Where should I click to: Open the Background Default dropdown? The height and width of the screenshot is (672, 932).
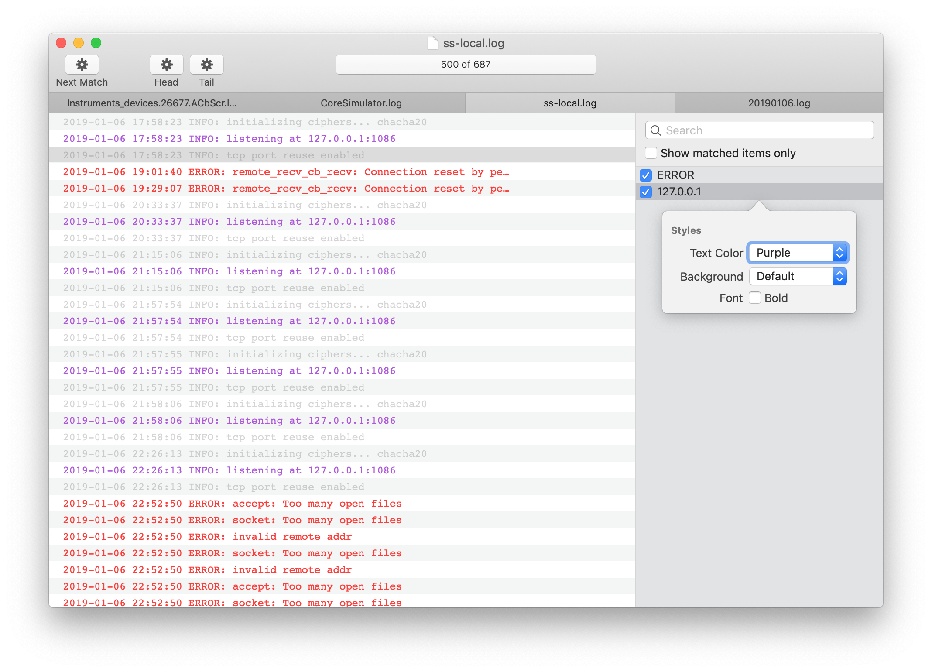[x=798, y=276]
